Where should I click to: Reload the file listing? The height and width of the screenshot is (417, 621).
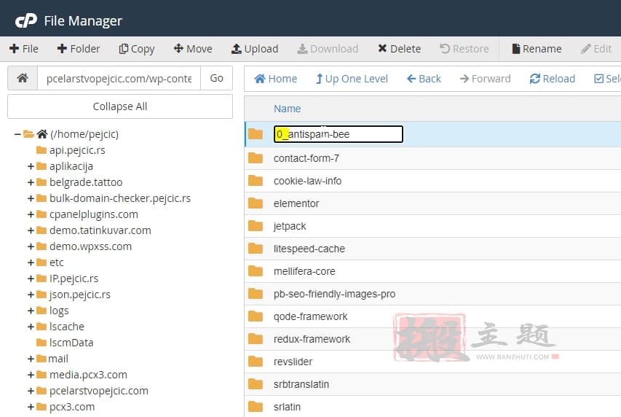click(552, 79)
